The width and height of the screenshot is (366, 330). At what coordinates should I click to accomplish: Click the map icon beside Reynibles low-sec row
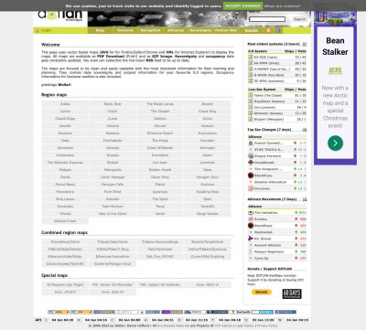pyautogui.click(x=251, y=101)
